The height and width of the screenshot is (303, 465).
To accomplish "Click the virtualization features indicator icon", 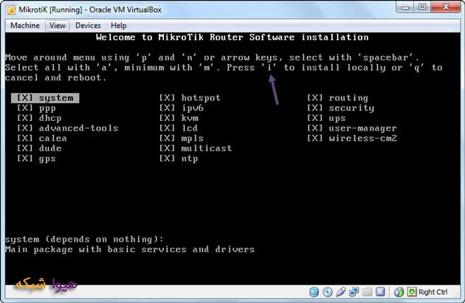I will click(380, 292).
